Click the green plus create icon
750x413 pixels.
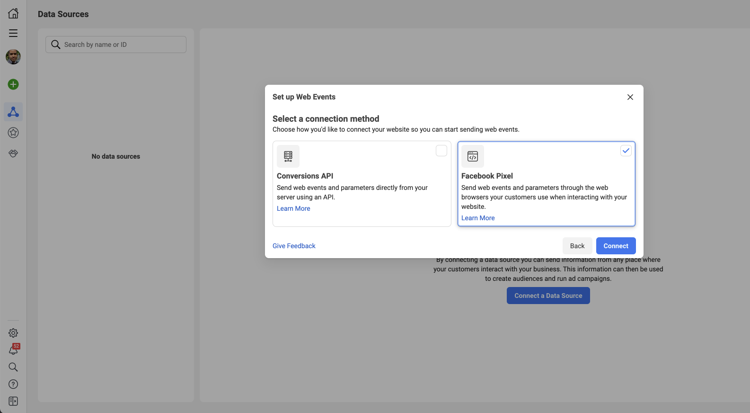[13, 84]
